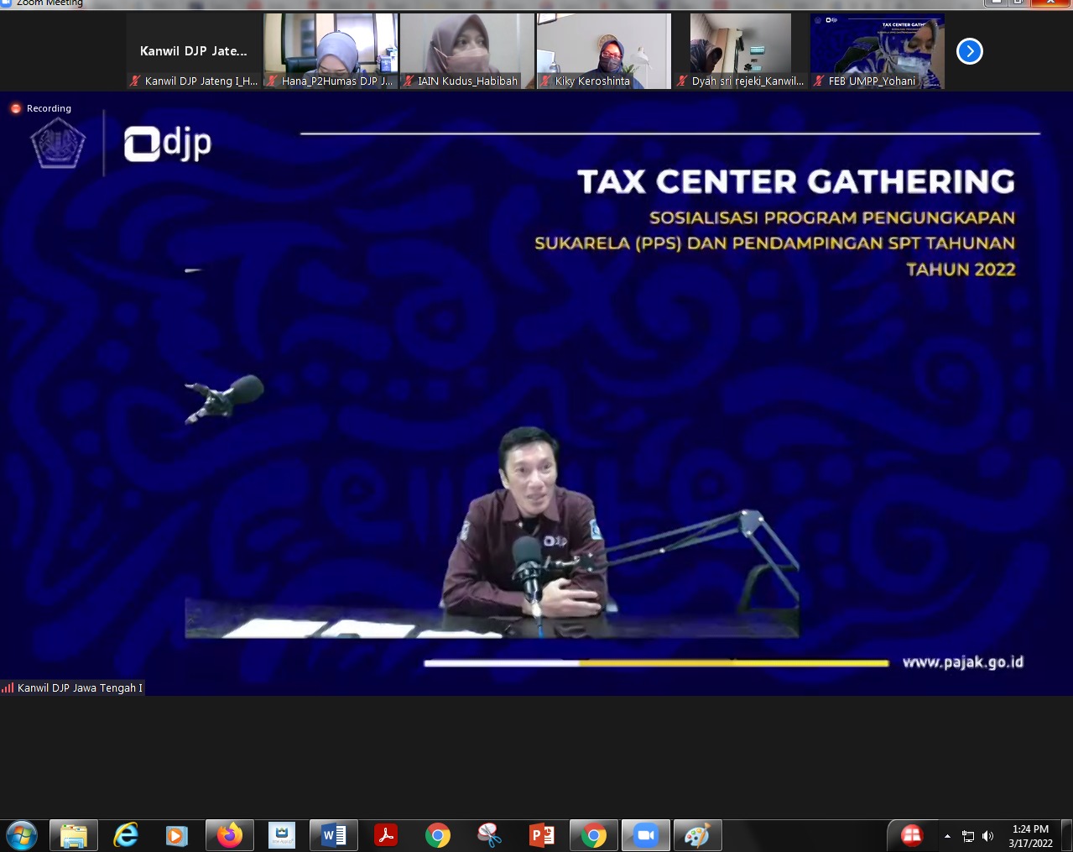1073x852 pixels.
Task: Open the network status tray icon
Action: [x=968, y=836]
